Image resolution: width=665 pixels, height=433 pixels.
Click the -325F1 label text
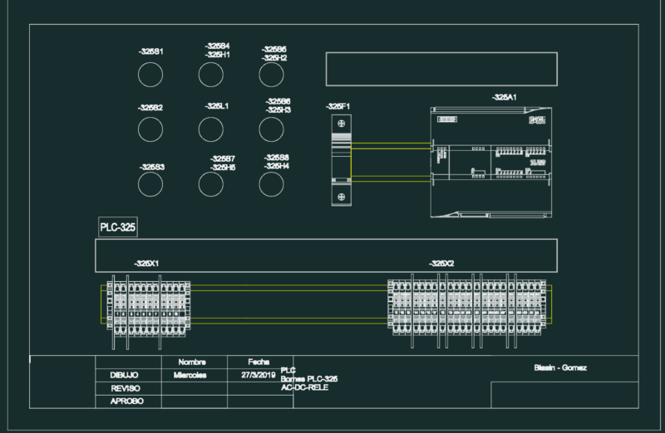(338, 107)
